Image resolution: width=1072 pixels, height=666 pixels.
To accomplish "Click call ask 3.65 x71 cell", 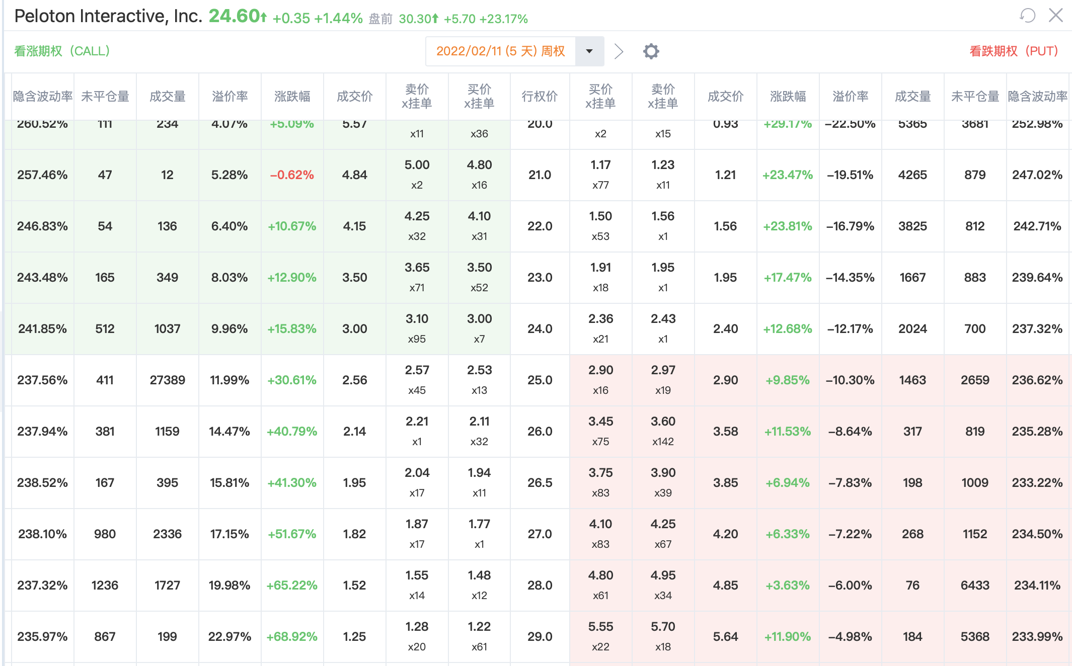I will (417, 277).
